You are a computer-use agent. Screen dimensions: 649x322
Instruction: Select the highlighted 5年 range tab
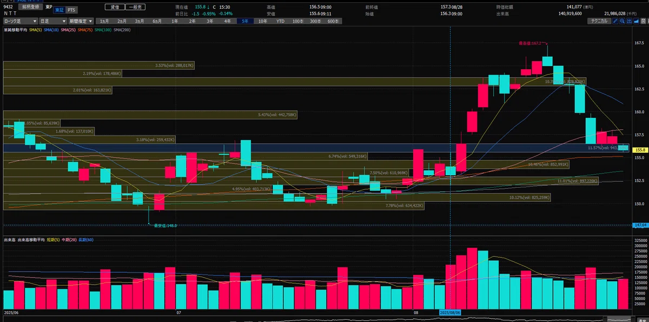tap(245, 21)
